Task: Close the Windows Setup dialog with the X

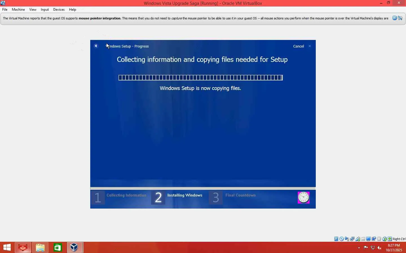Action: tap(310, 46)
